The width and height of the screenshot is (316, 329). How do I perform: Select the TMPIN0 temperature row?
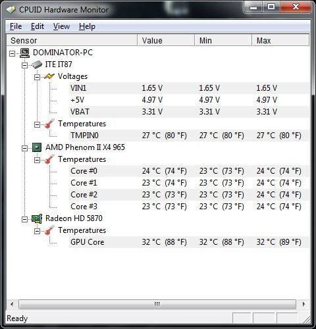coord(189,136)
